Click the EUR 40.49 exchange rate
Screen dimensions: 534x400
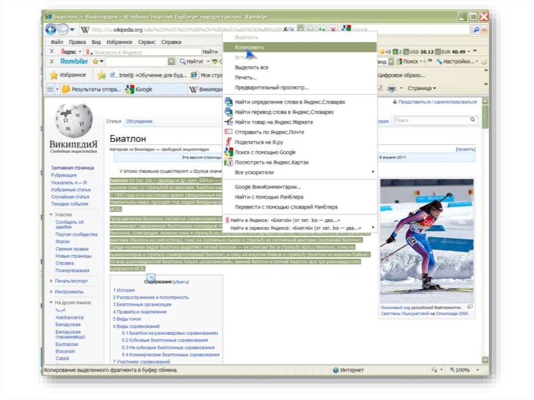pos(450,52)
